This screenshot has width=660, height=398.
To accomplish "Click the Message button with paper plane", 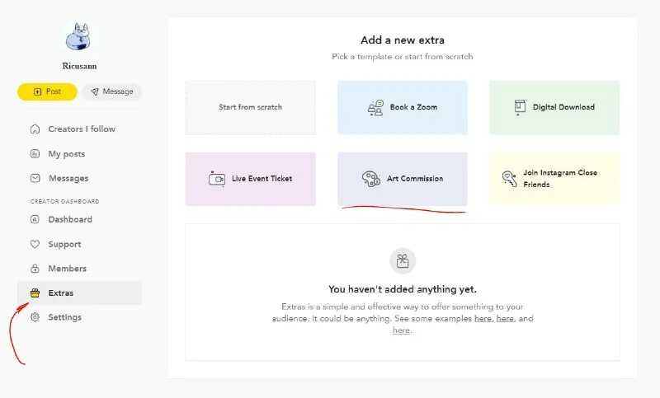I will pos(112,91).
